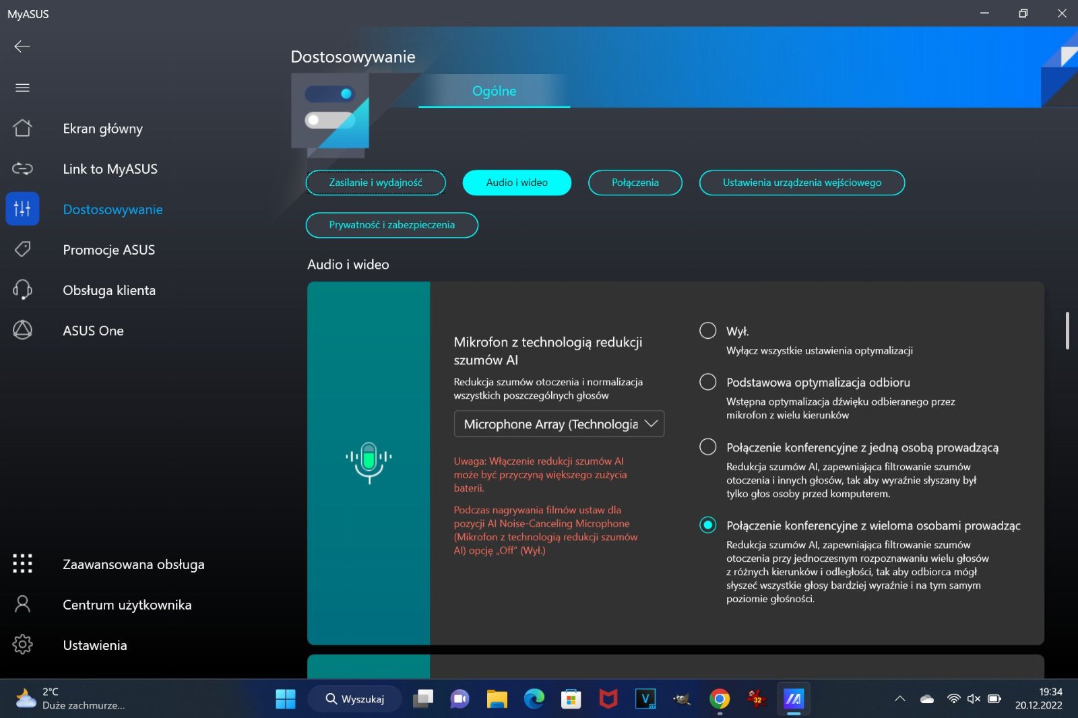Open Microsoft Store from taskbar
This screenshot has width=1078, height=718.
pos(571,699)
